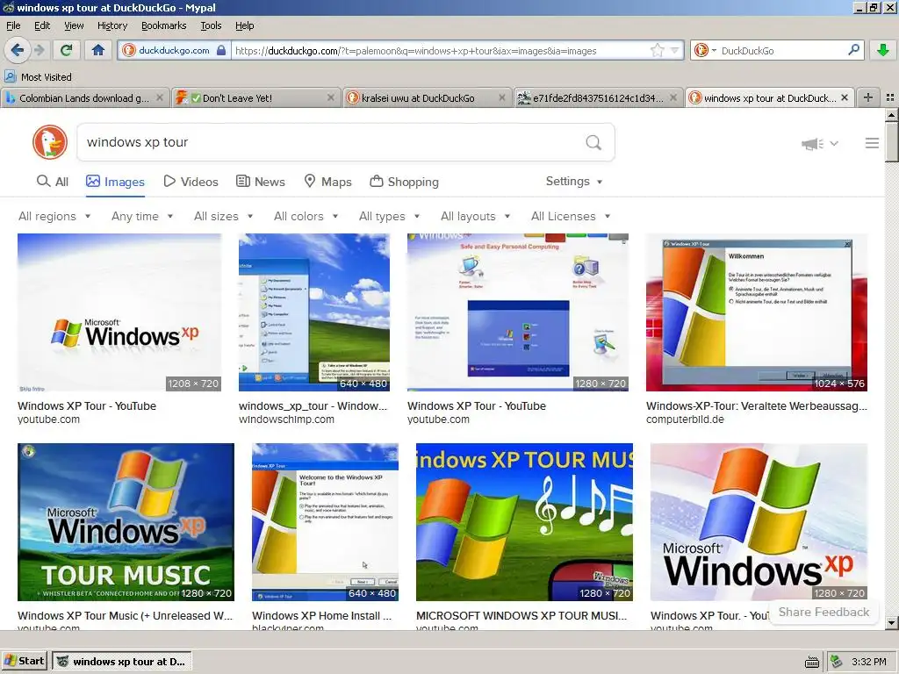Image resolution: width=899 pixels, height=674 pixels.
Task: Switch to the Don't Leave Yet! tab
Action: [255, 98]
